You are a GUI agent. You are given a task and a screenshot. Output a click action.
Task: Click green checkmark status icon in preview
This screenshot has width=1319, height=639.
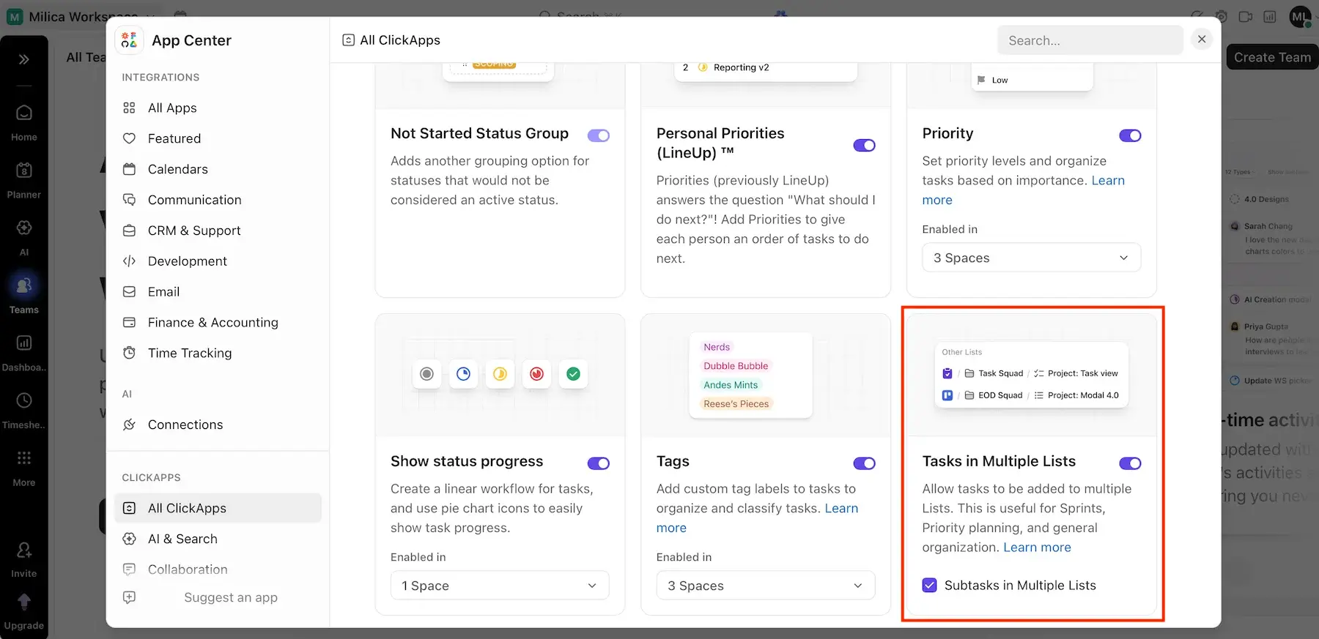click(574, 374)
